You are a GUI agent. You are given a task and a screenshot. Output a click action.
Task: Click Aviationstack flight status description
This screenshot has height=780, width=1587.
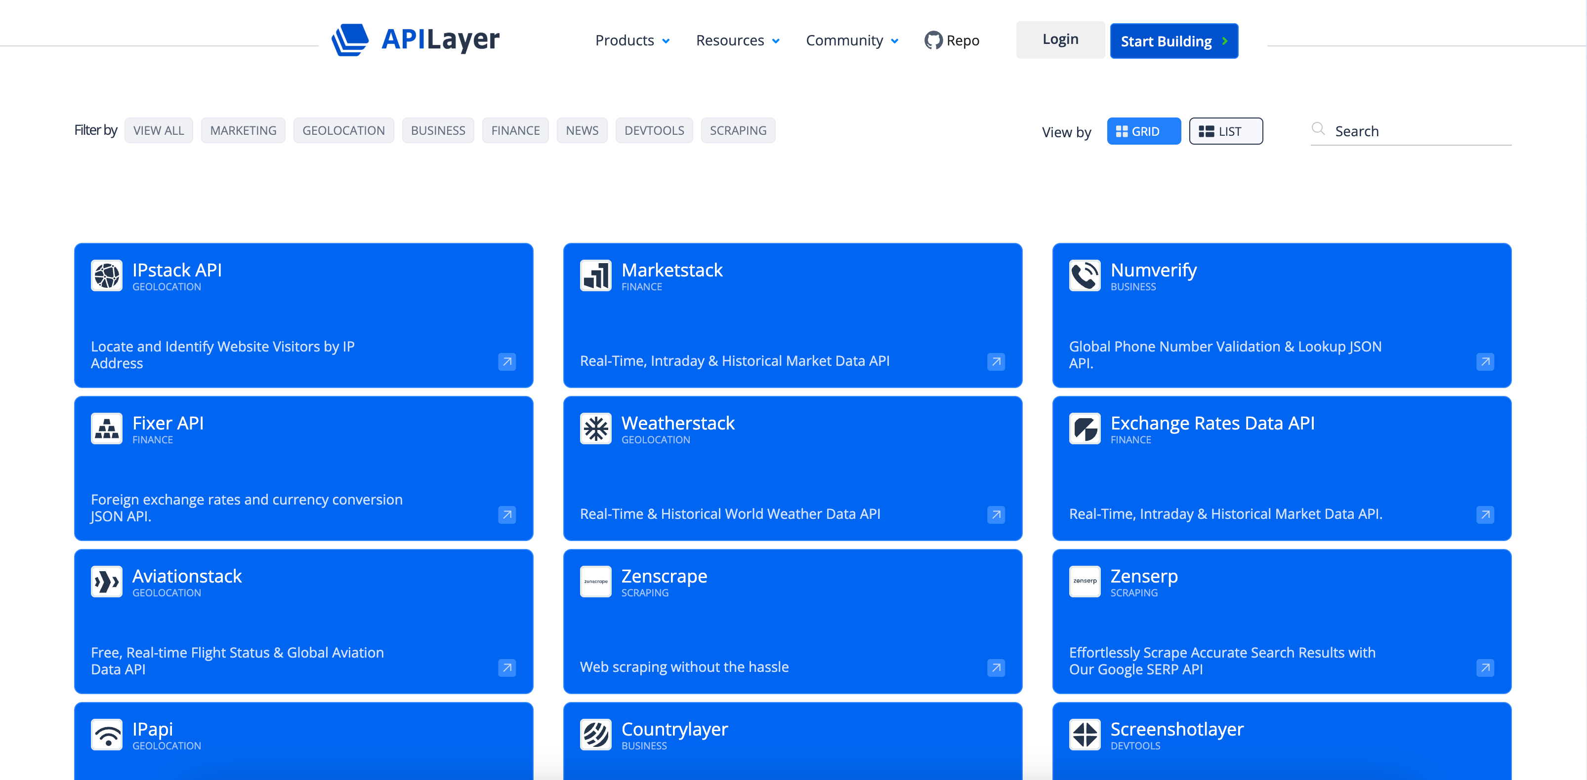[237, 661]
